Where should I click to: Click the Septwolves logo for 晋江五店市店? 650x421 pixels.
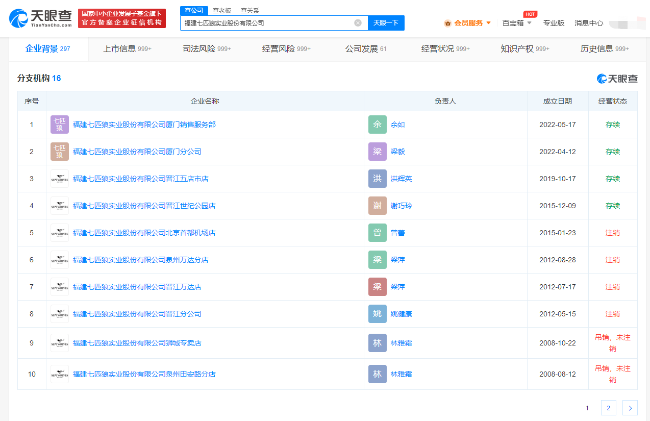pyautogui.click(x=60, y=179)
